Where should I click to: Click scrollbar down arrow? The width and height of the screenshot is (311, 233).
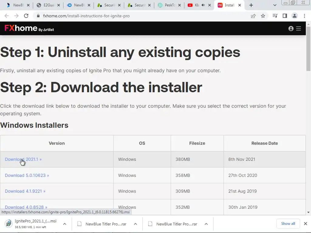coord(308,212)
